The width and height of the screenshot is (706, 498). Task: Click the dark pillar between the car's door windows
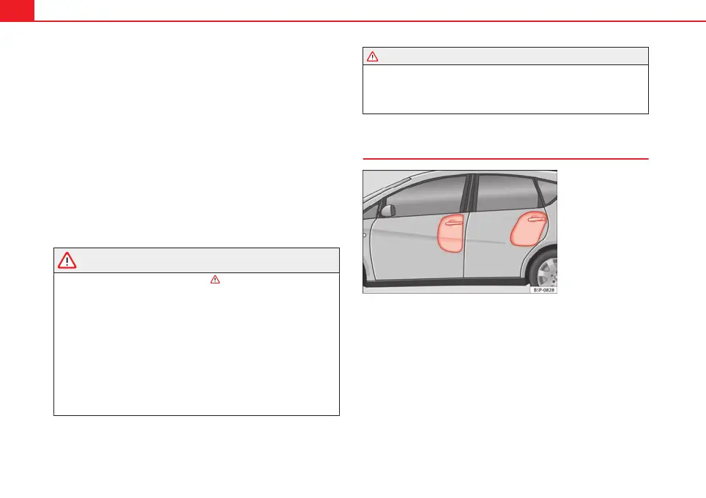pyautogui.click(x=471, y=193)
